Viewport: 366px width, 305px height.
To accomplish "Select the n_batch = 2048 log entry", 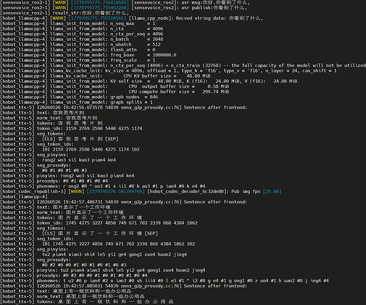I will (82, 39).
